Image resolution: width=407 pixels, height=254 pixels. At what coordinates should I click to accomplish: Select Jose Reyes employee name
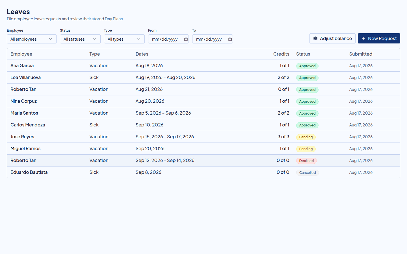pyautogui.click(x=22, y=137)
